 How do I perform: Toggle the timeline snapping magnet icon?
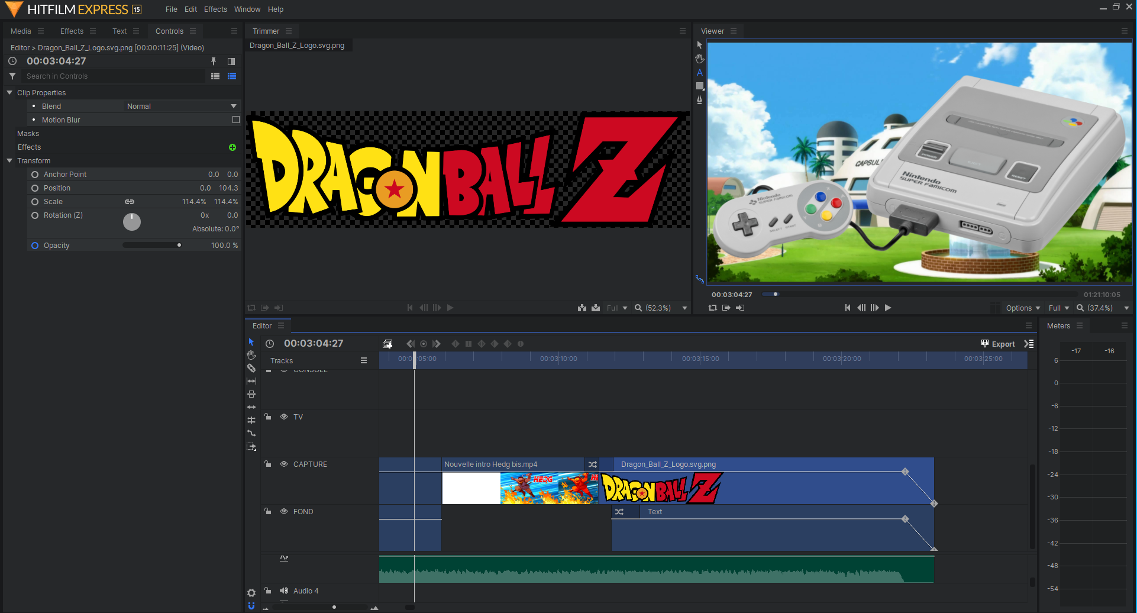(x=251, y=606)
